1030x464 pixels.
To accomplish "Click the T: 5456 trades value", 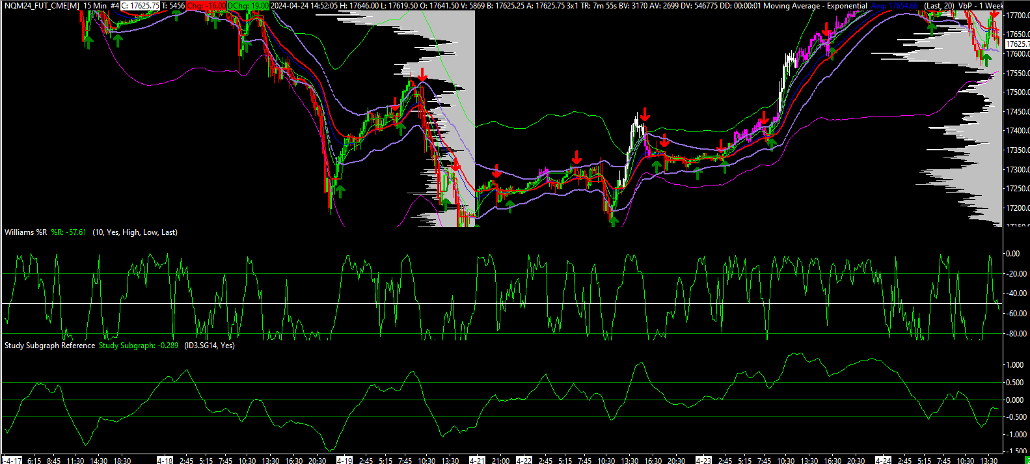I will pyautogui.click(x=173, y=5).
